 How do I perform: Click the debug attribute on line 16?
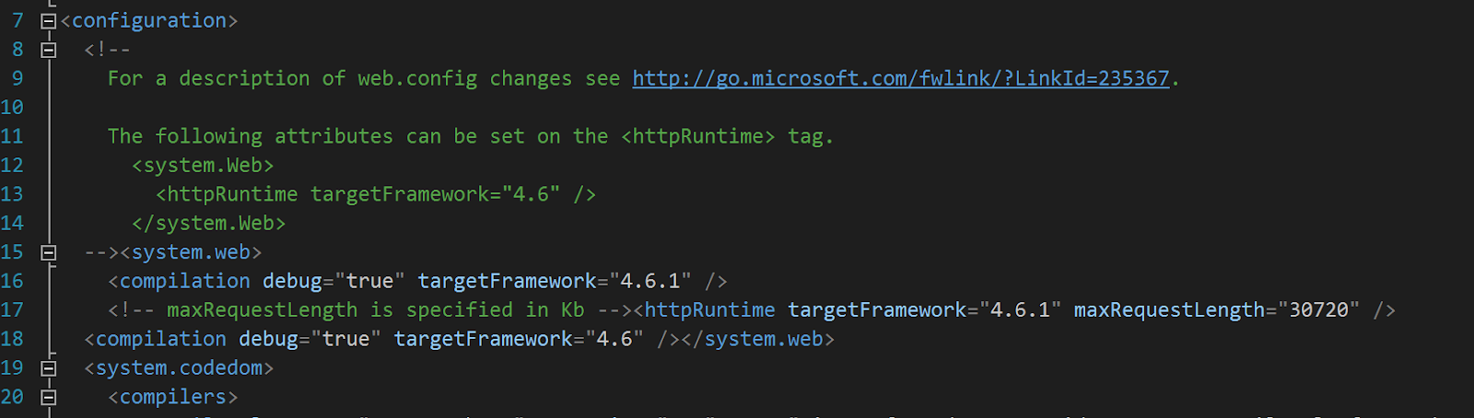pyautogui.click(x=292, y=281)
